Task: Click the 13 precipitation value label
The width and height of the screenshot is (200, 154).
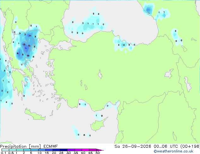Action: click(24, 45)
